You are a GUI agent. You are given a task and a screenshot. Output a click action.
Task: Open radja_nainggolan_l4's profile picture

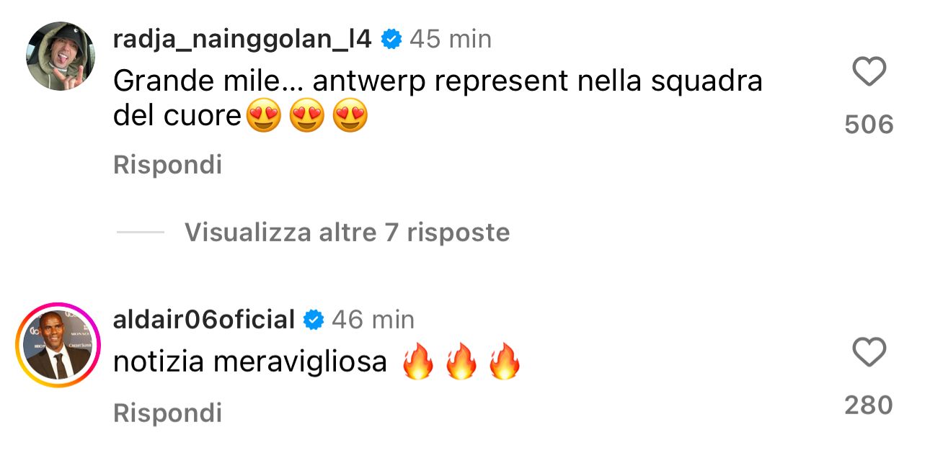[61, 56]
